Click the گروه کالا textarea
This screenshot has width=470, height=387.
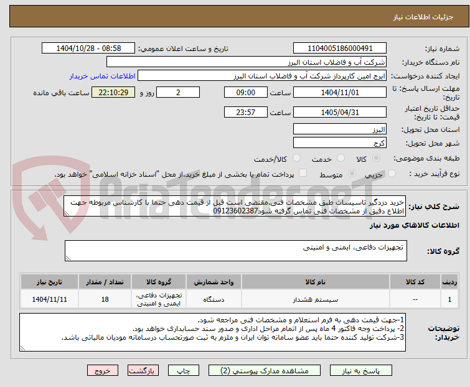point(235,251)
